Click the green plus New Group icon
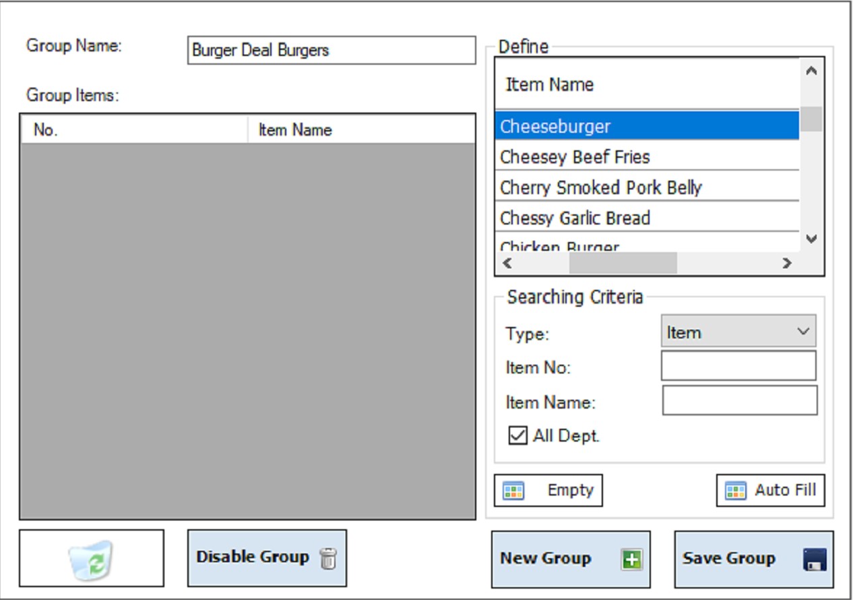The image size is (853, 600). (631, 560)
